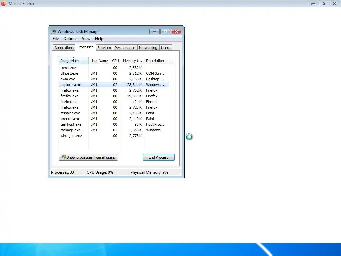Maximize the Windows Task Manager window
The width and height of the screenshot is (341, 256).
tap(165, 32)
